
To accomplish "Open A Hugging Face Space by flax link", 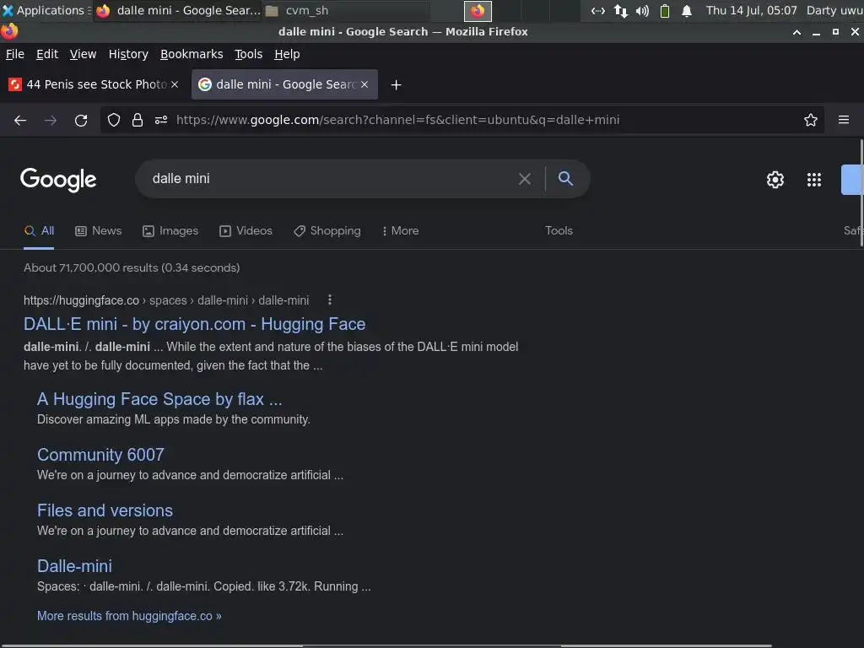I will tap(159, 399).
